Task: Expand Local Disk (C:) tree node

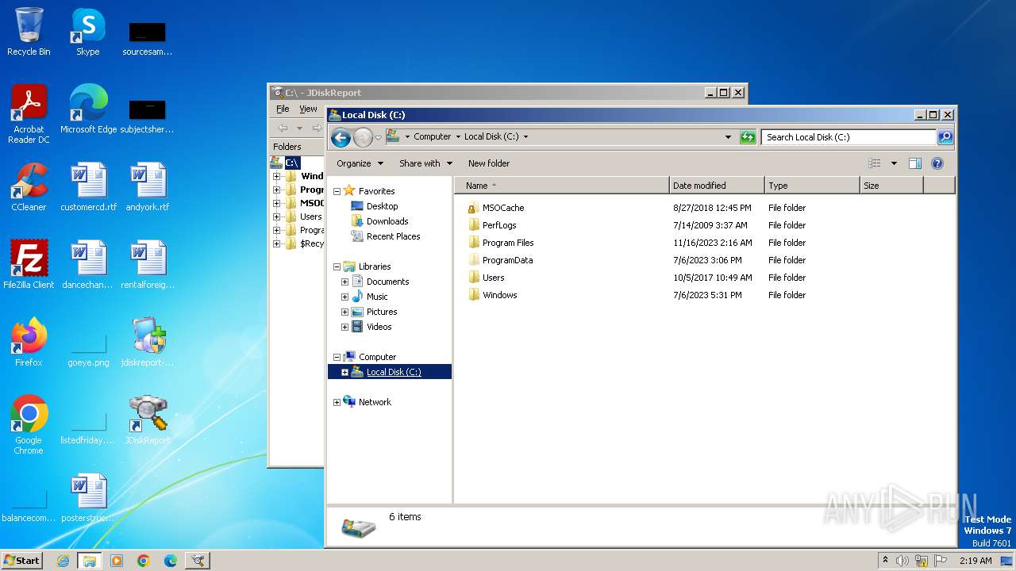Action: 344,372
